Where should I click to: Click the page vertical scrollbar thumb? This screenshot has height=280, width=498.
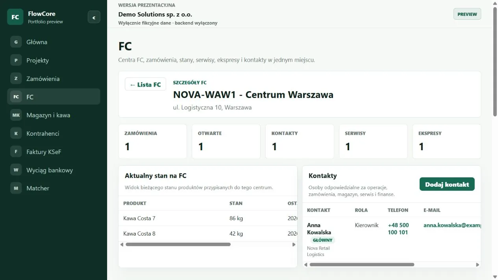[x=495, y=61]
